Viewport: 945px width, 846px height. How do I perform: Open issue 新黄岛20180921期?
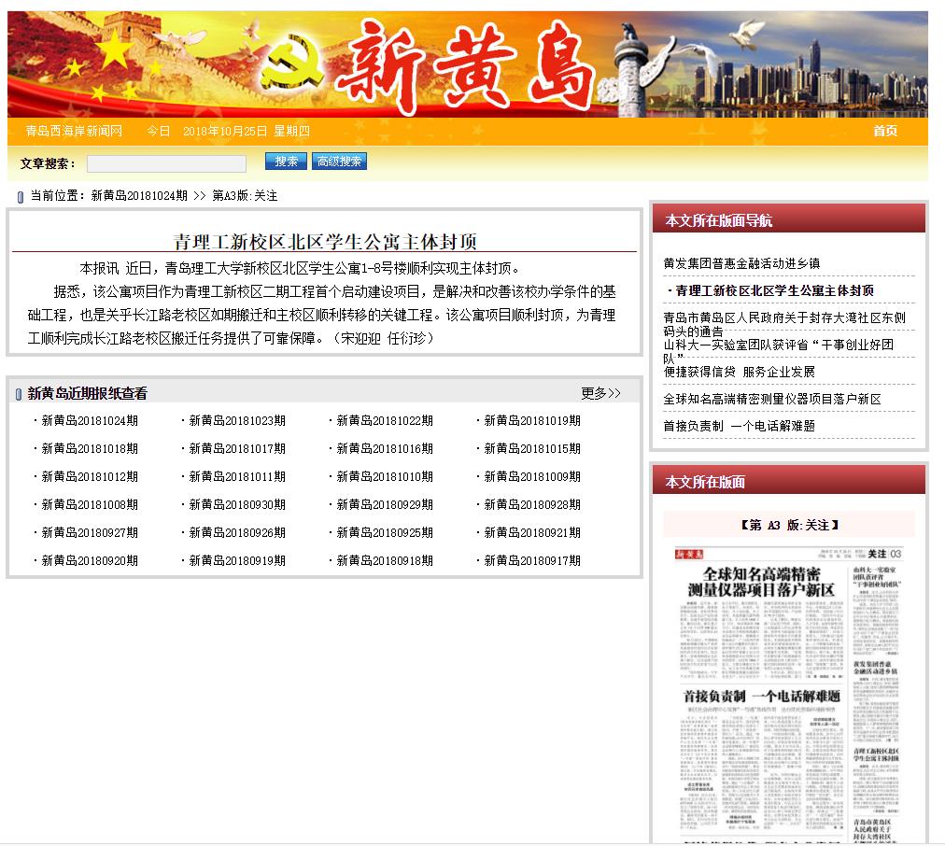[533, 532]
